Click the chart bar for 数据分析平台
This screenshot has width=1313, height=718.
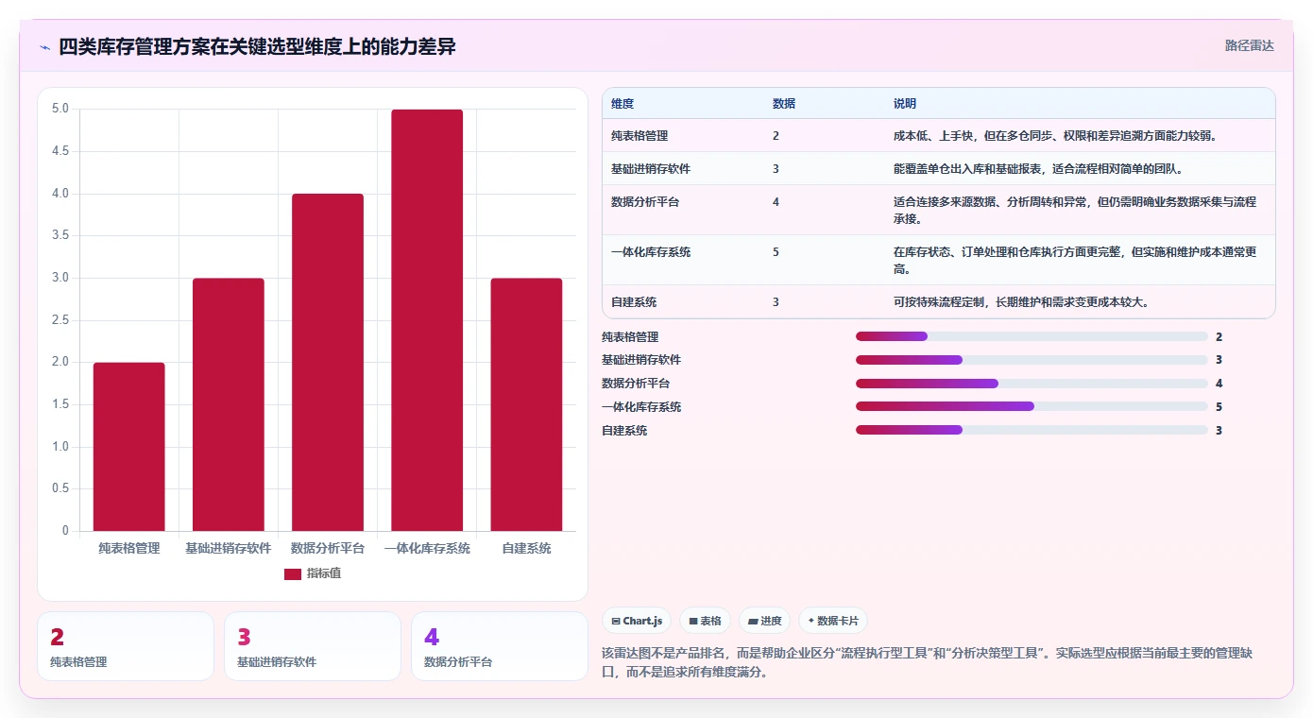click(x=328, y=363)
